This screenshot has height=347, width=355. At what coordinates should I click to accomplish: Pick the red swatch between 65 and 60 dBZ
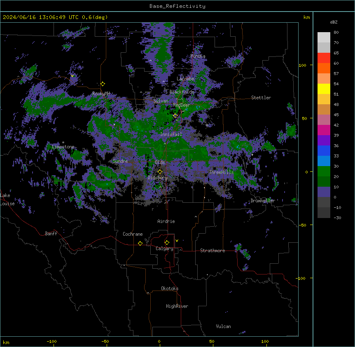coord(324,58)
